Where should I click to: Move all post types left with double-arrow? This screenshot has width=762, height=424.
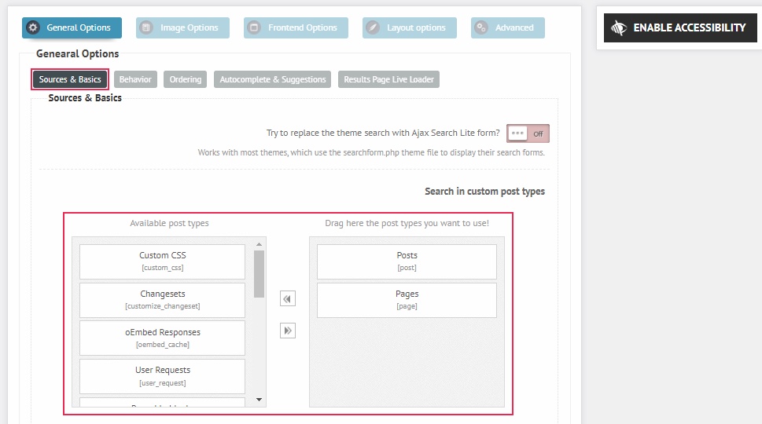point(288,299)
